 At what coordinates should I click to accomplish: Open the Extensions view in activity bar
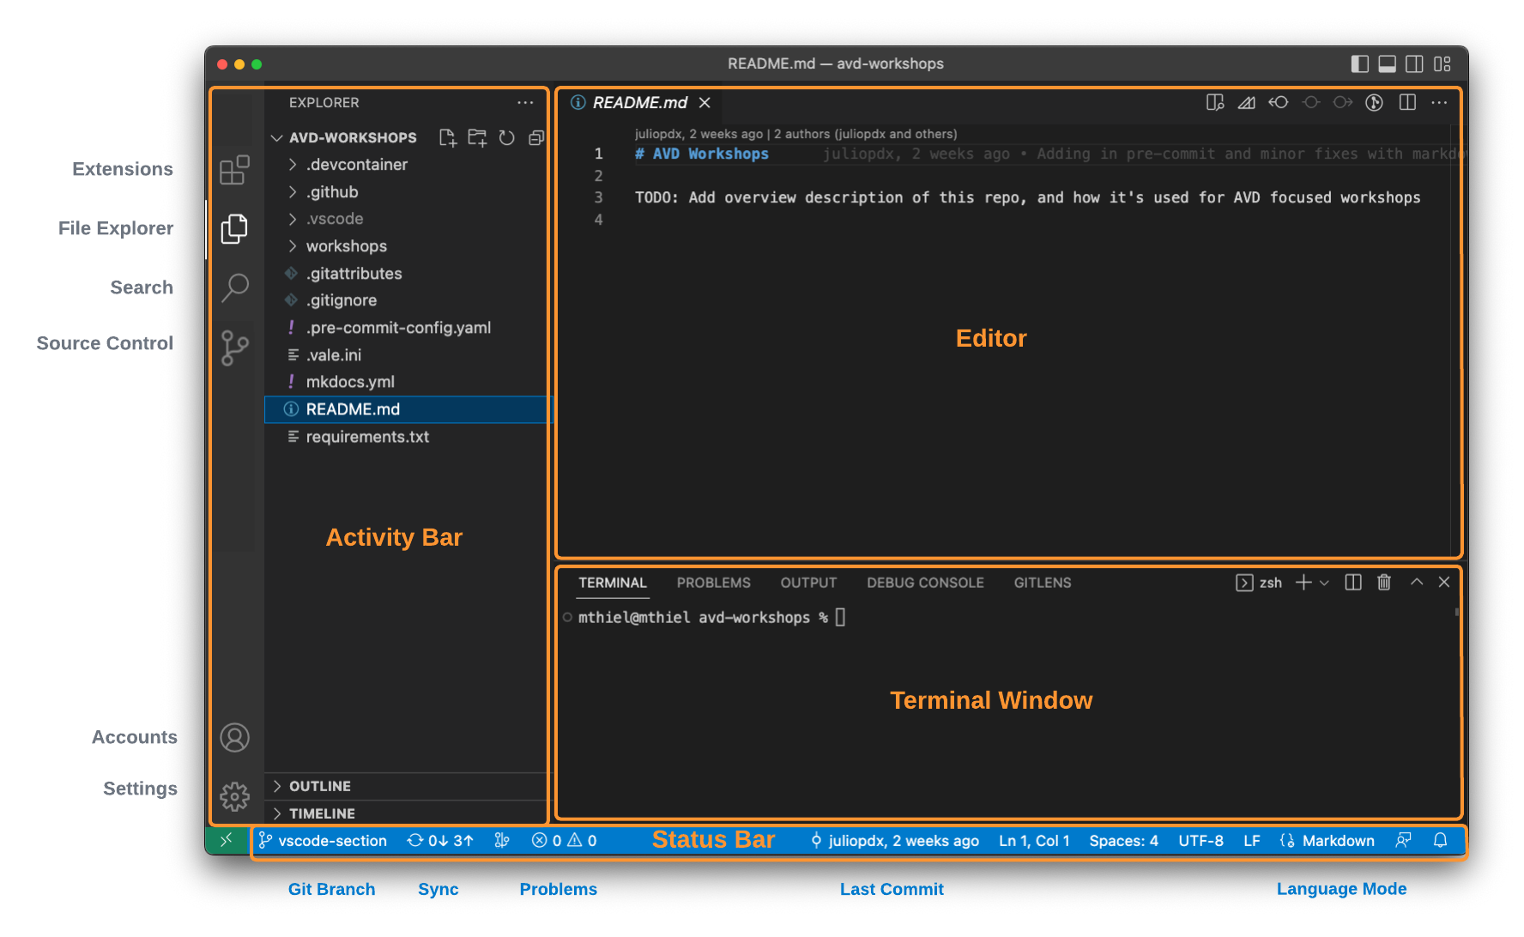coord(234,170)
